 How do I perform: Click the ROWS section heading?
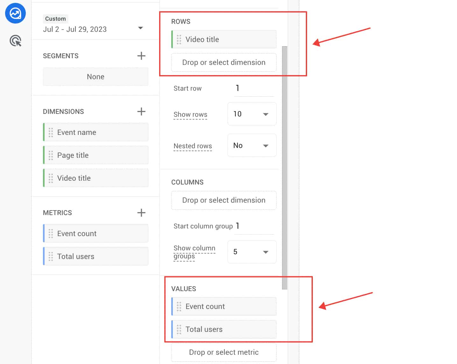click(181, 22)
